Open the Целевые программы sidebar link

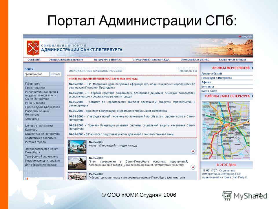point(44,125)
